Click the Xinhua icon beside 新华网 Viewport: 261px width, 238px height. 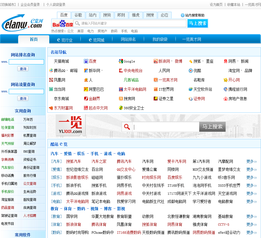point(86,71)
